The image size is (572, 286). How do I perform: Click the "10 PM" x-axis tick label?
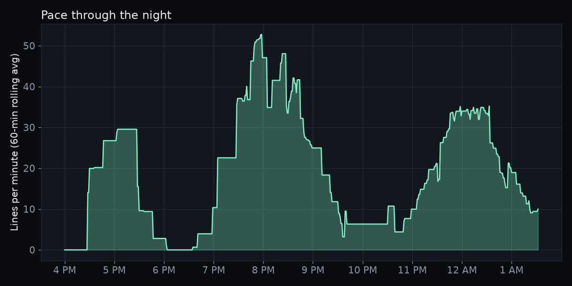[x=362, y=270]
